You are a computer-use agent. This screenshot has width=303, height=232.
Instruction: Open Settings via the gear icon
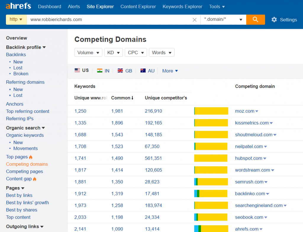274,20
